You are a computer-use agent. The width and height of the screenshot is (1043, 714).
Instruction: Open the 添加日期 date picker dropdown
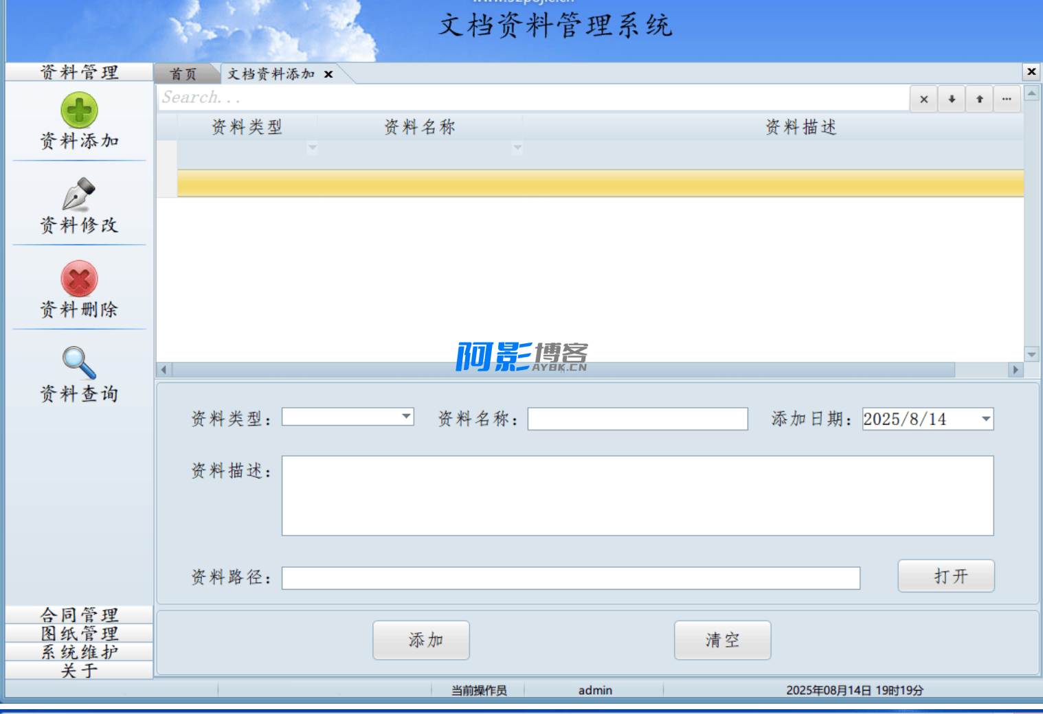click(985, 419)
